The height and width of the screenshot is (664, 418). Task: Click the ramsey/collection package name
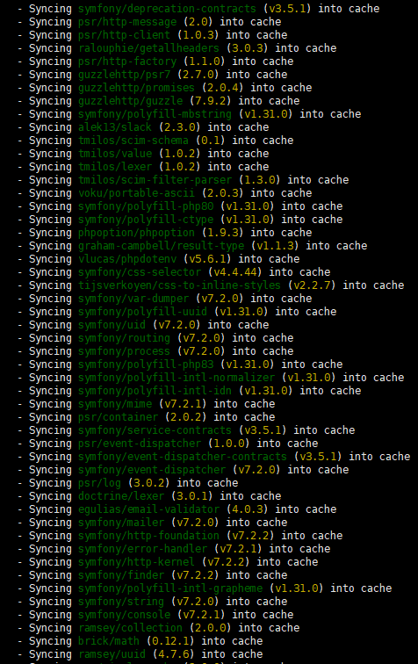click(x=130, y=628)
